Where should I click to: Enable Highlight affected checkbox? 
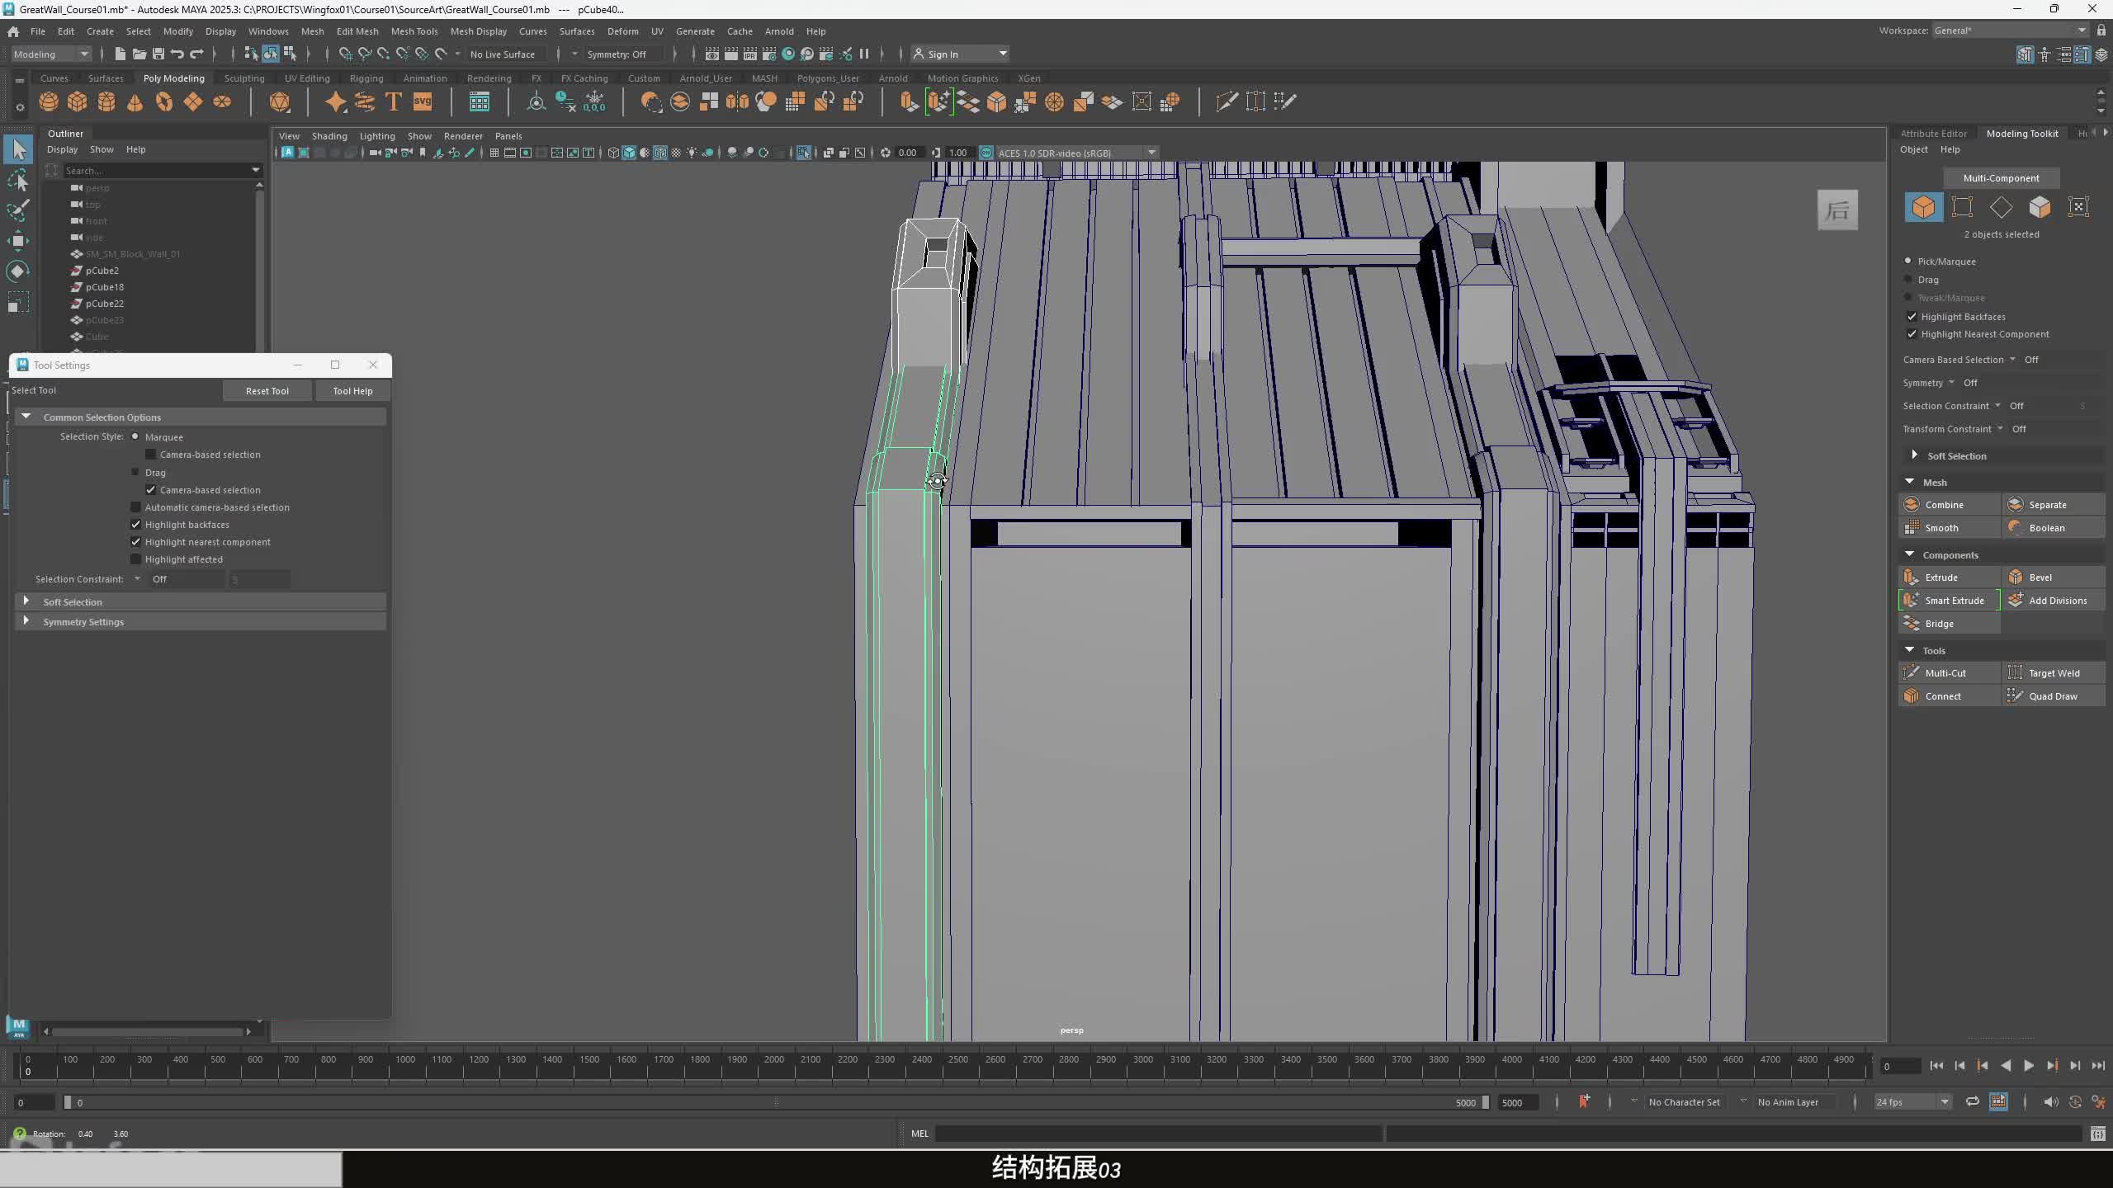tap(136, 559)
